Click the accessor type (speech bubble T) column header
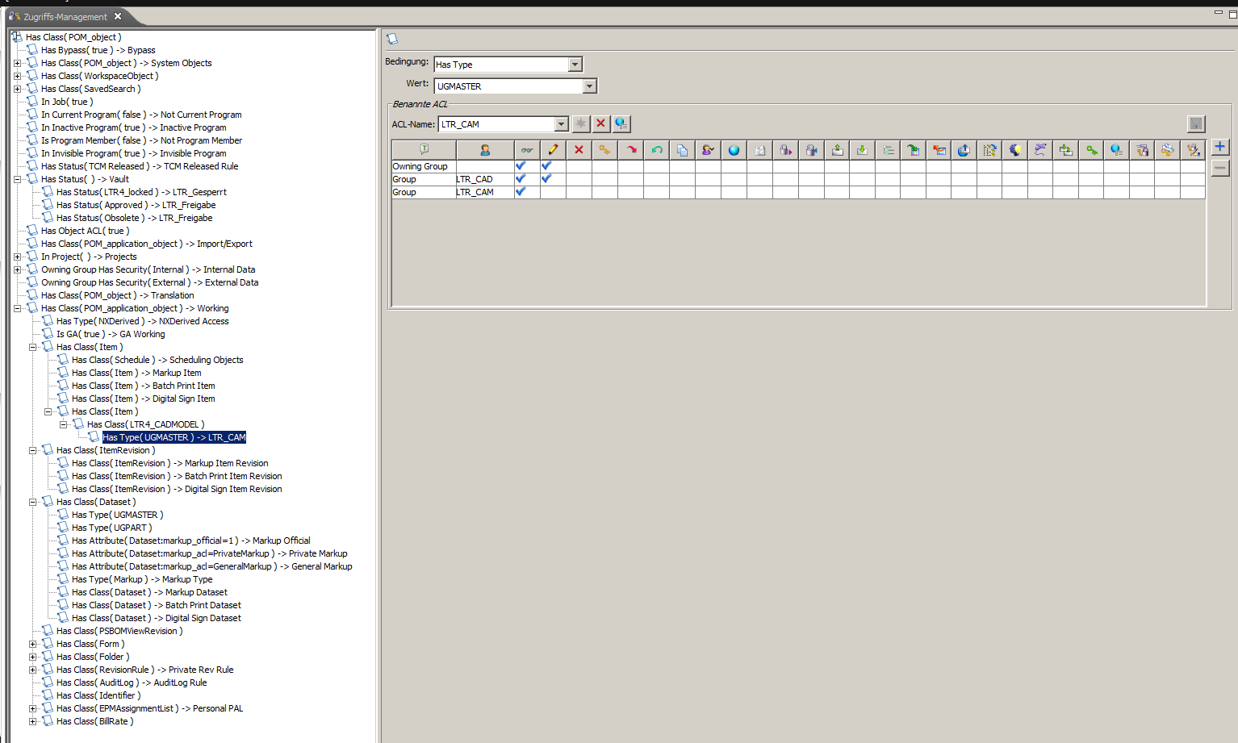 tap(424, 150)
